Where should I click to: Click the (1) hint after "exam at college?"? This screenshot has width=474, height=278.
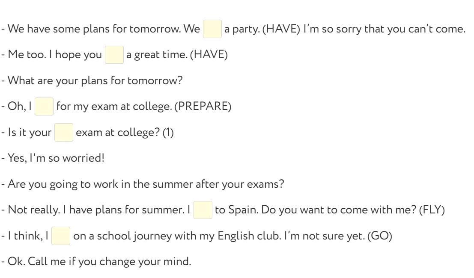click(168, 133)
